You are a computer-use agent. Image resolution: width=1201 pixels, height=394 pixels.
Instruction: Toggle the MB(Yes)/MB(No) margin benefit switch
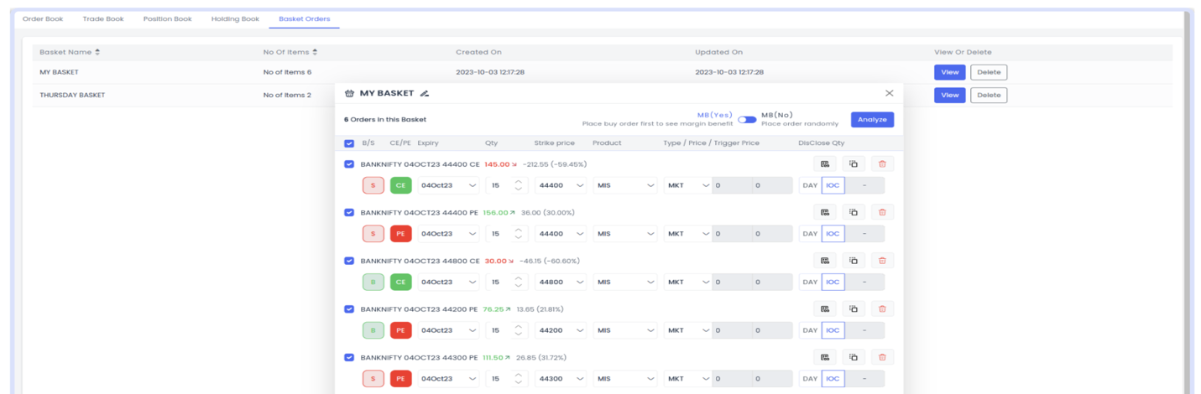[x=746, y=119]
